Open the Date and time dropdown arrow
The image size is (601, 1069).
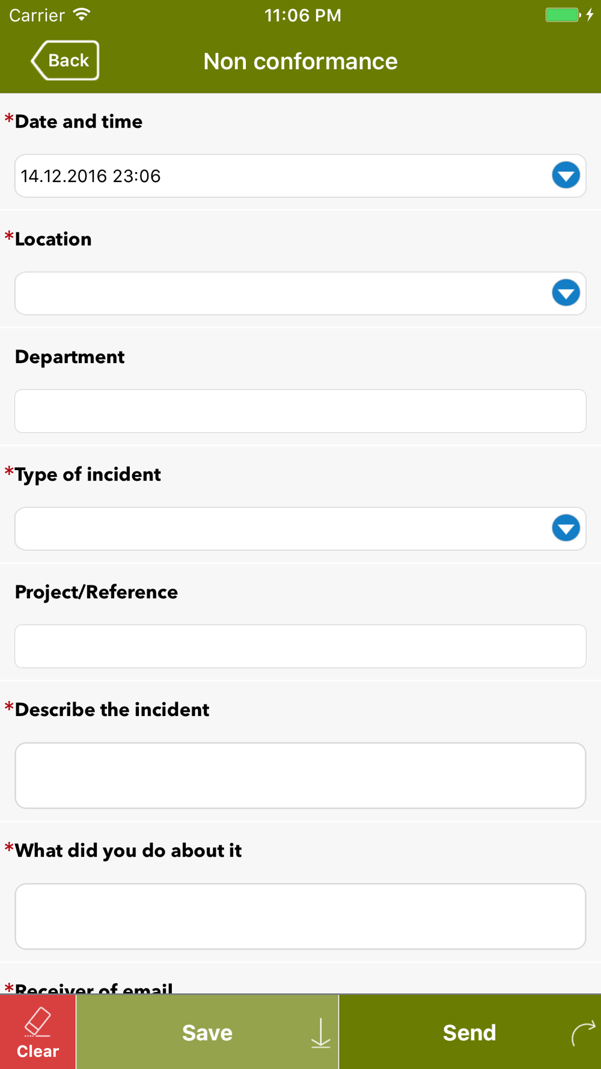(566, 176)
